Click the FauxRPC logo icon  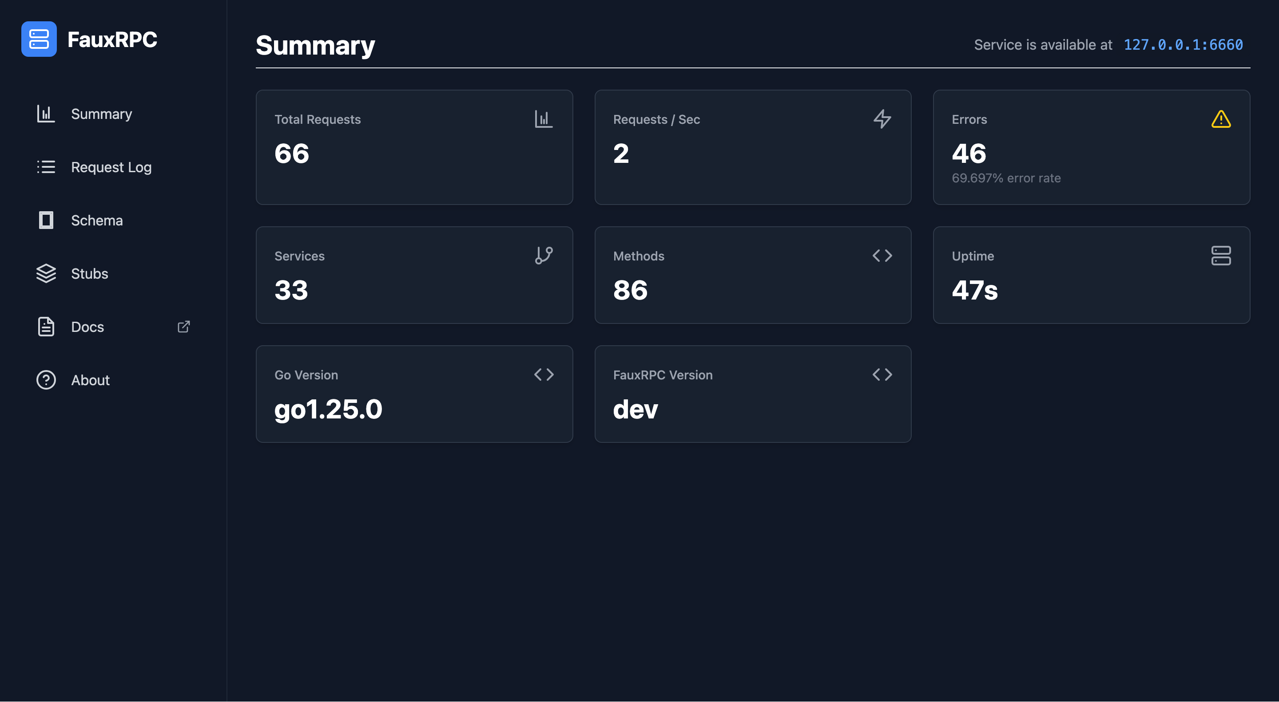(x=40, y=39)
